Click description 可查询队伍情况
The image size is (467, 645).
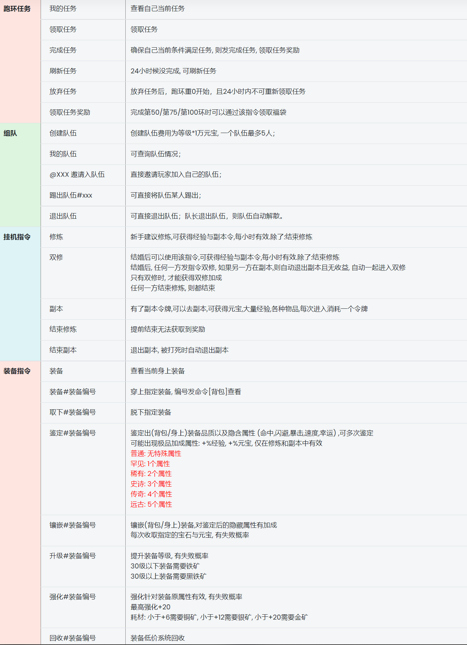click(156, 154)
